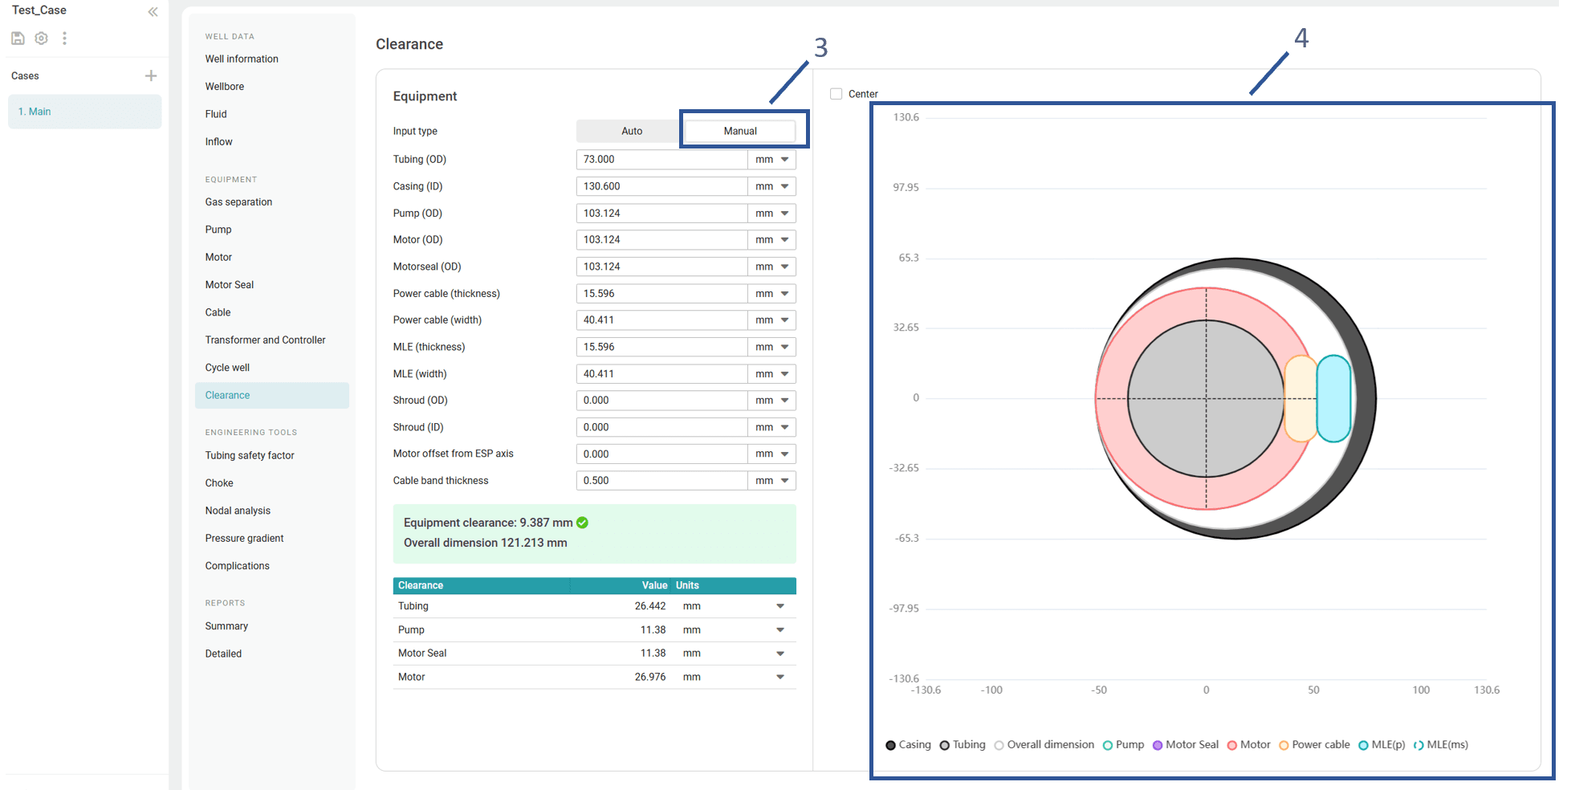This screenshot has height=790, width=1571.
Task: Toggle Motor Seal legend marker
Action: coord(1158,745)
